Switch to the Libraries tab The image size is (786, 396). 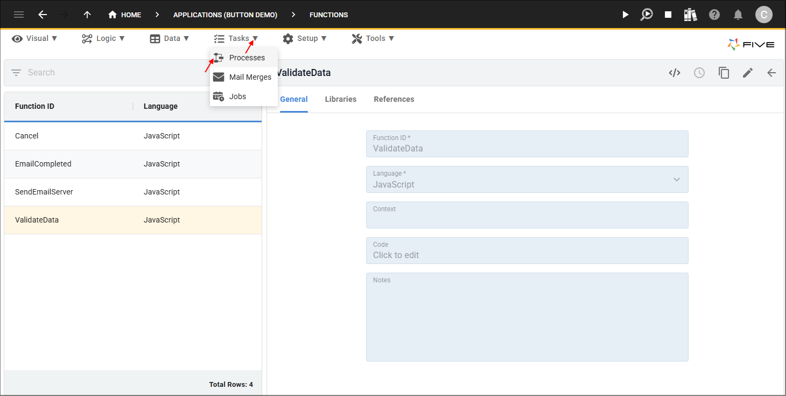coord(341,99)
